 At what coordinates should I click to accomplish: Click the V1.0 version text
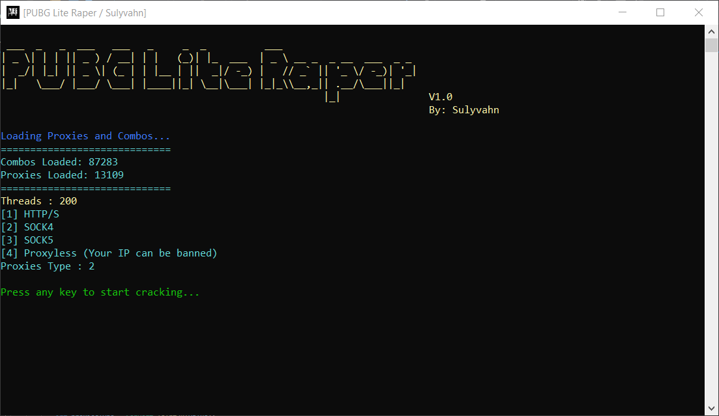pyautogui.click(x=441, y=97)
